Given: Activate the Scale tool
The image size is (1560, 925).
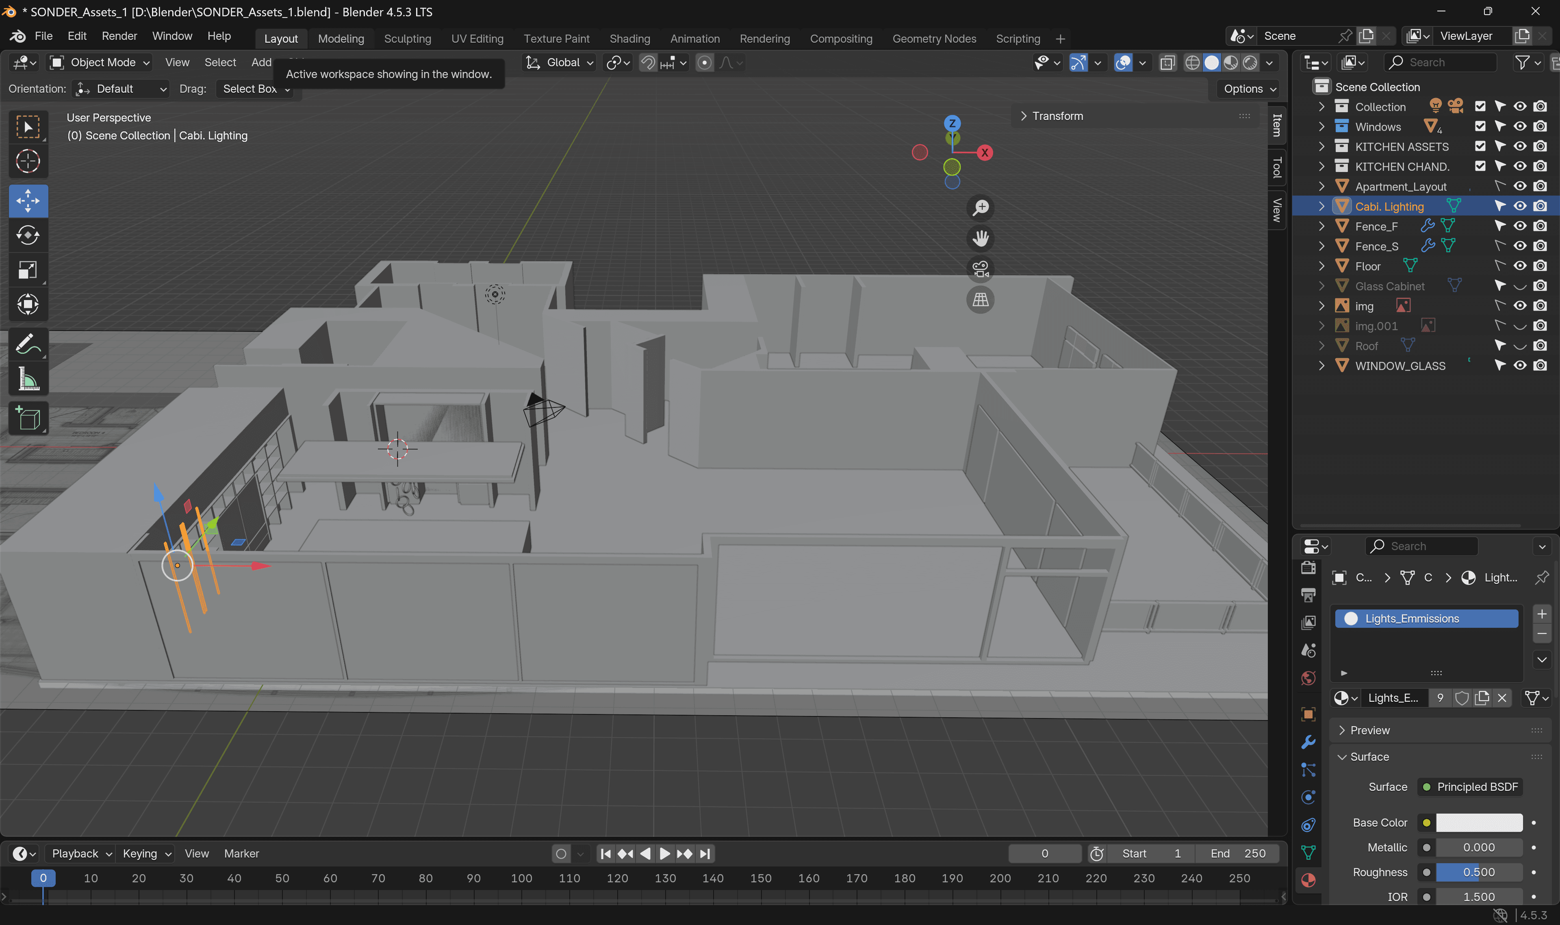Looking at the screenshot, I should (28, 270).
